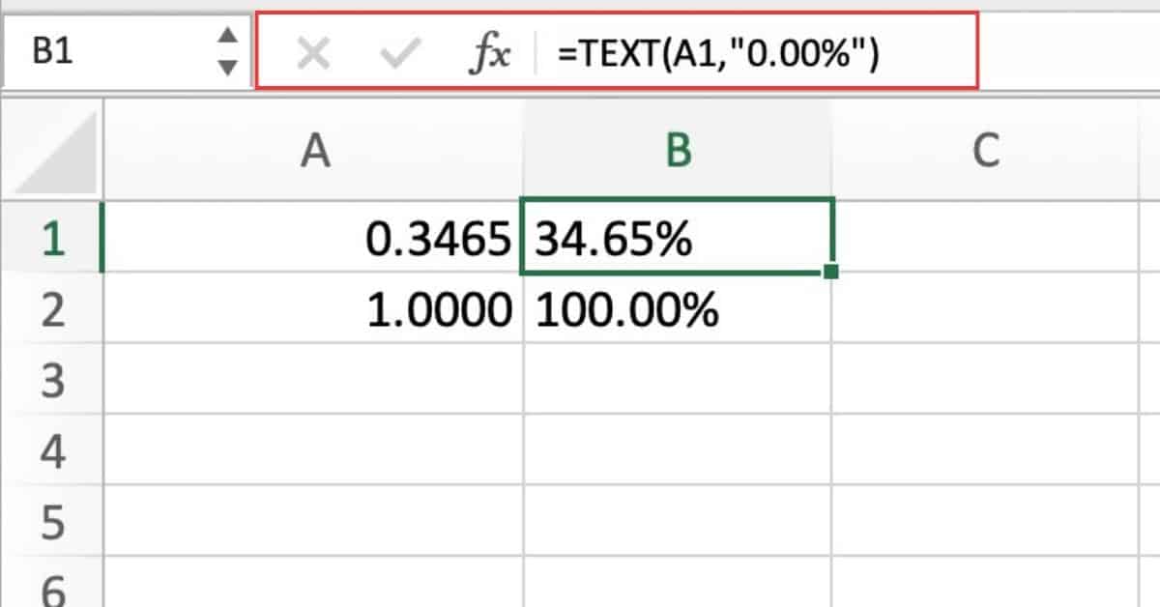Click the fill handle on cell B1

[x=831, y=274]
